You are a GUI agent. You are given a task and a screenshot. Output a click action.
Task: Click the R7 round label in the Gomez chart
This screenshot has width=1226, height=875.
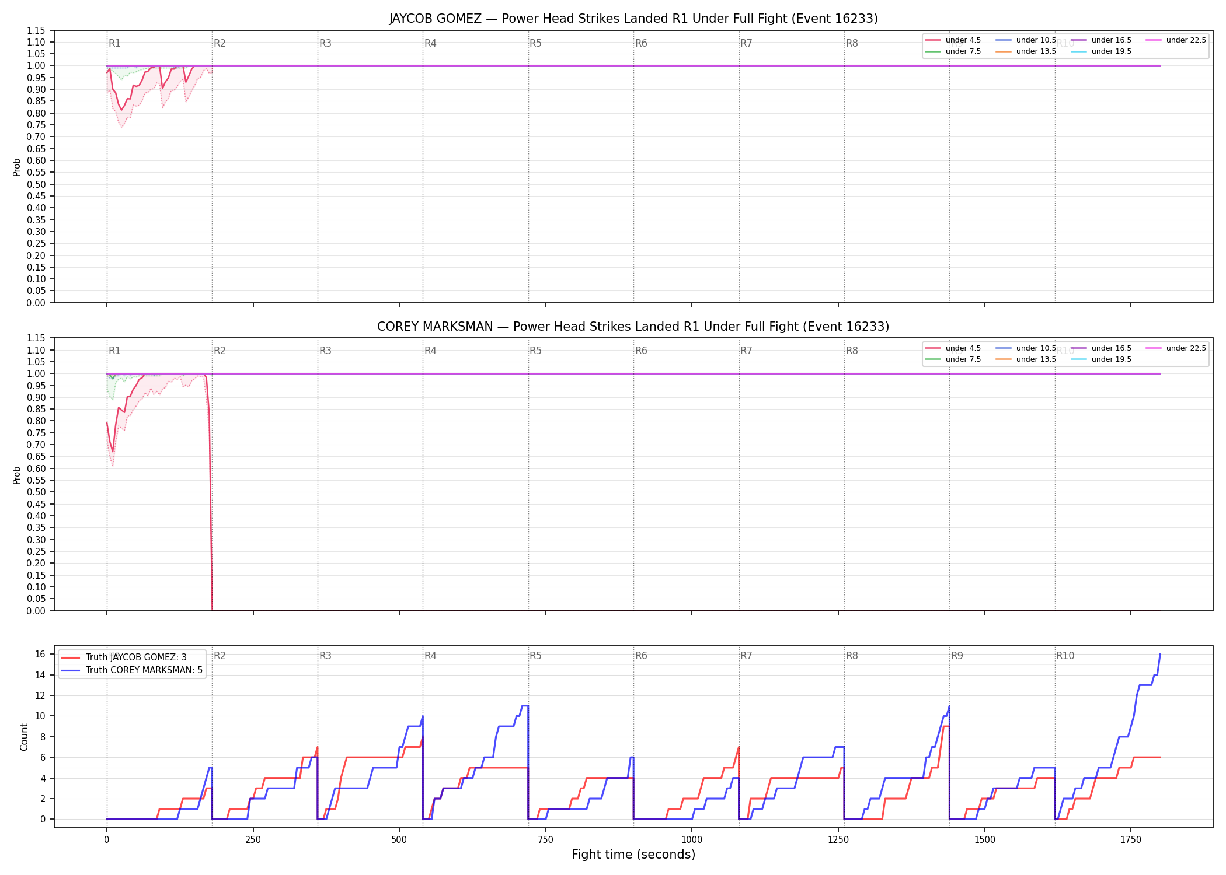pyautogui.click(x=746, y=43)
